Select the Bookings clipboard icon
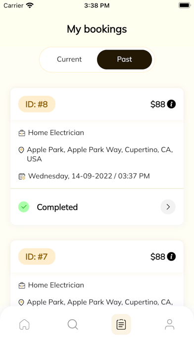194x345 pixels. 121,325
